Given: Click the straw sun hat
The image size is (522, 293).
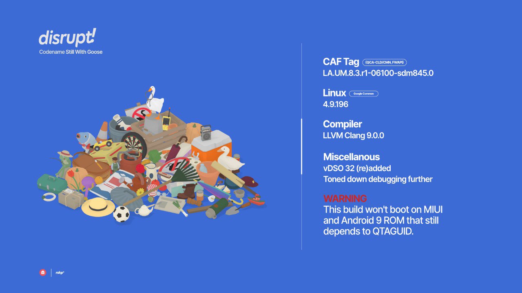Looking at the screenshot, I should coord(98,207).
